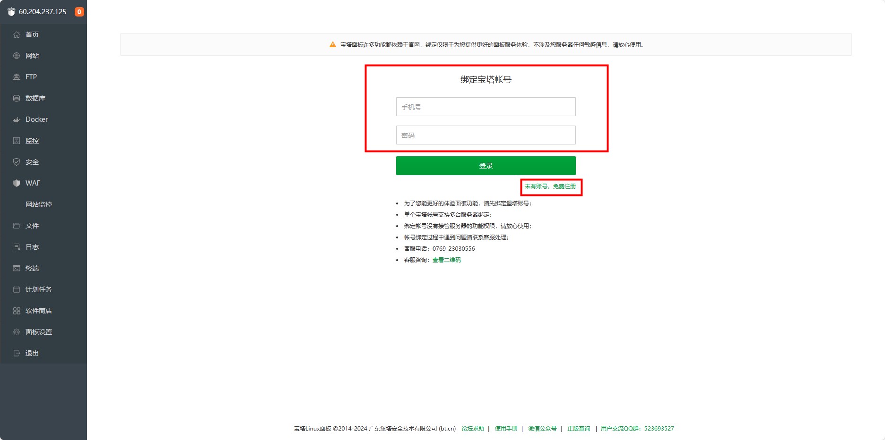
Task: Click the monitor icon beside 监控
Action: pyautogui.click(x=17, y=141)
